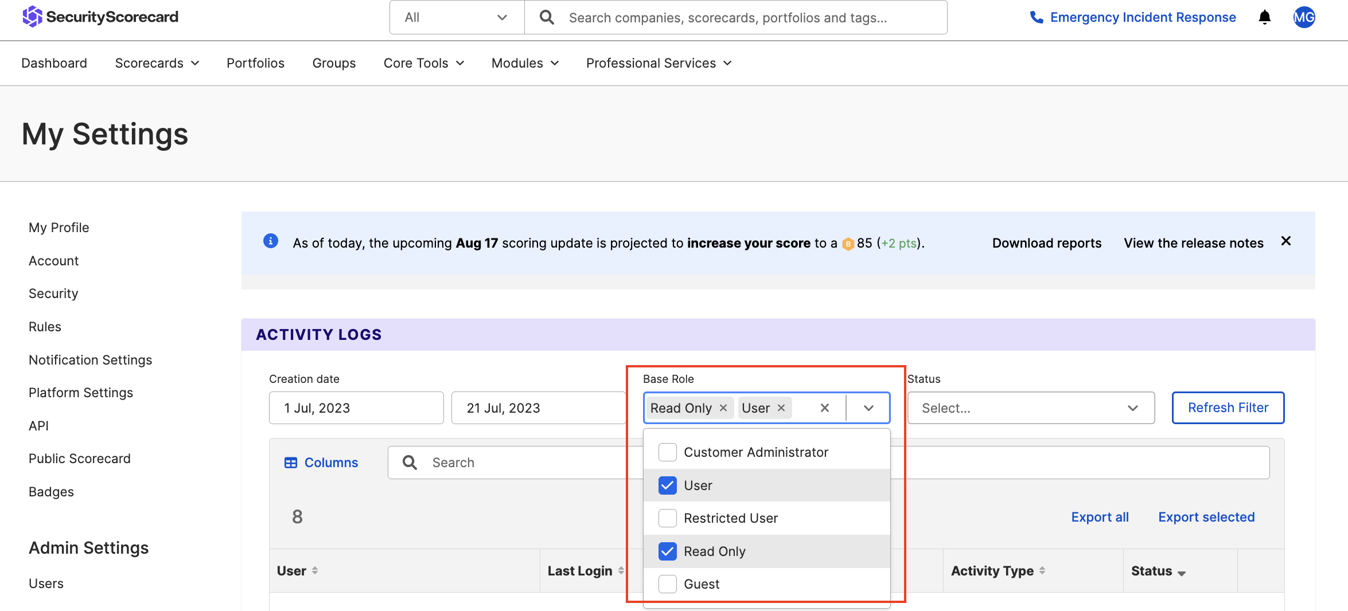
Task: Open the notifications bell
Action: [1264, 17]
